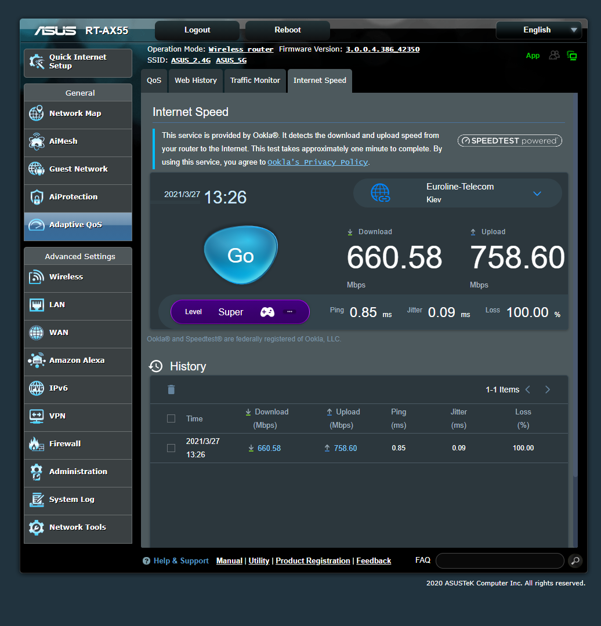Open the Feedback link in footer
The width and height of the screenshot is (601, 626).
[x=373, y=561]
